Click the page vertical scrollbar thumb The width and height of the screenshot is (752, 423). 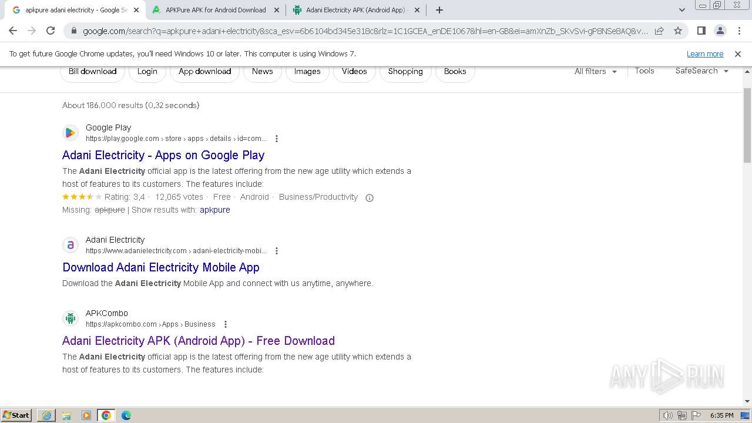pyautogui.click(x=747, y=125)
